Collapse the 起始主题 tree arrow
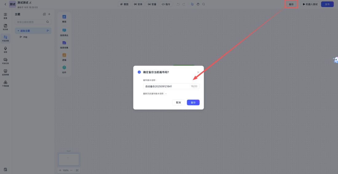The height and width of the screenshot is (174, 338). click(18, 31)
